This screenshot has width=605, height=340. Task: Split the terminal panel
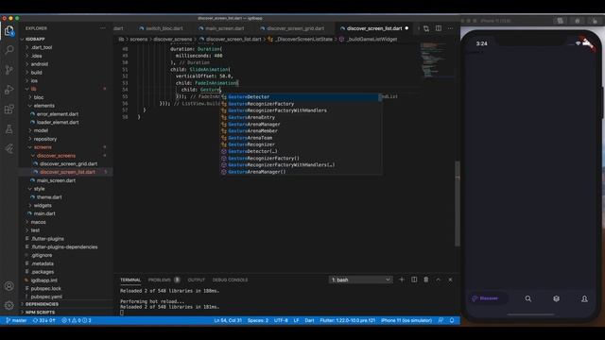(414, 280)
